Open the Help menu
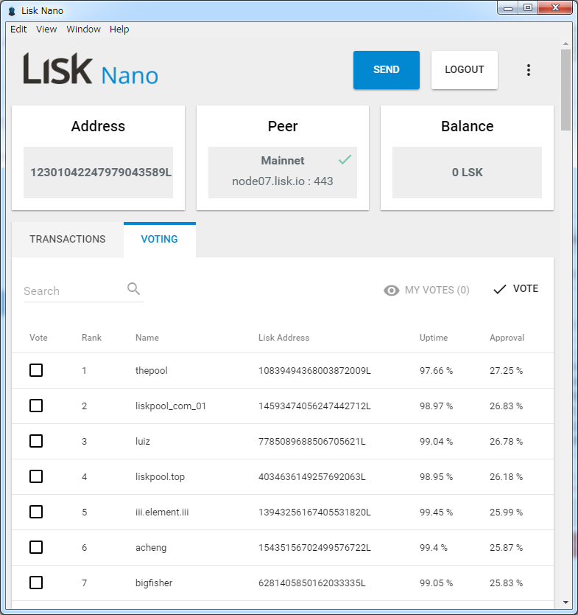 119,29
